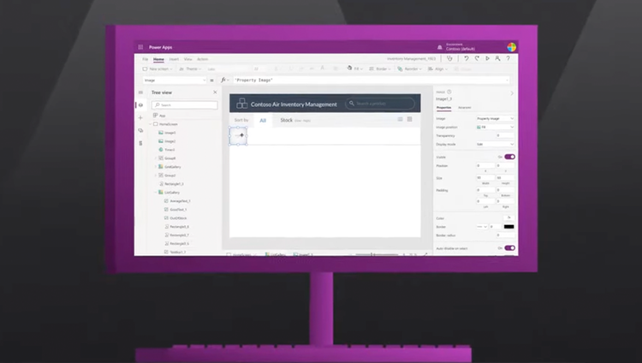
Task: Select GridGallery in the tree view
Action: pyautogui.click(x=172, y=167)
